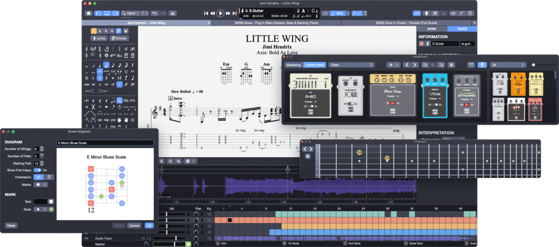The height and width of the screenshot is (247, 559).
Task: Toggle the British Vintage amp switch
Action: (x=393, y=103)
